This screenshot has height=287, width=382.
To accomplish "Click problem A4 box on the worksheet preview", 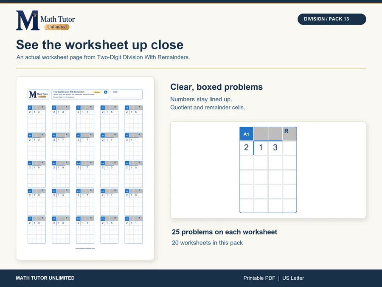I will 110,119.
